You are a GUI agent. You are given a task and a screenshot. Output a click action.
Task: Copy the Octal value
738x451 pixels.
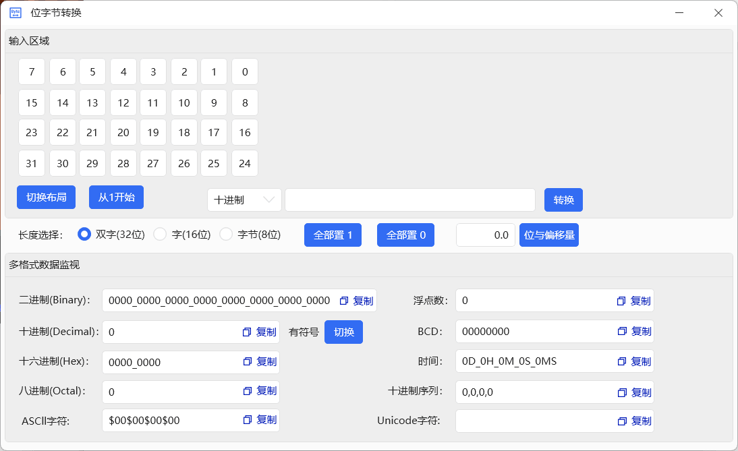point(259,391)
